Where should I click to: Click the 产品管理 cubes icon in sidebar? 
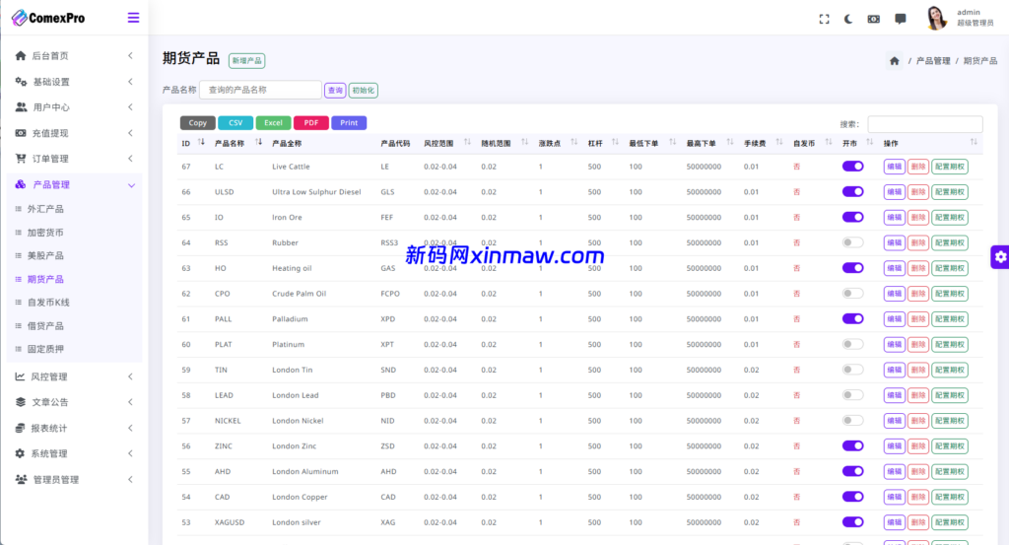(x=21, y=184)
